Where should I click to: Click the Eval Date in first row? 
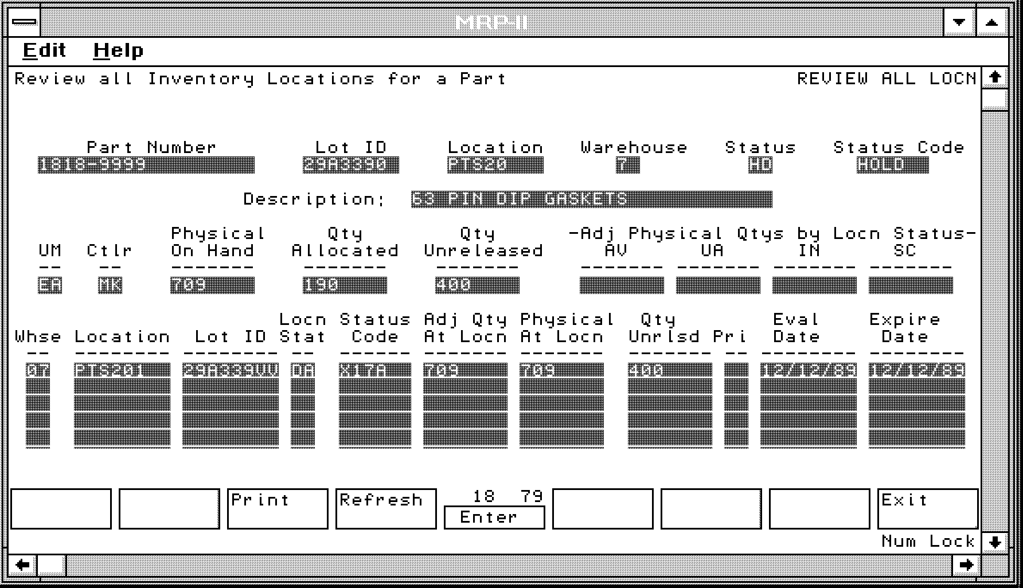pos(808,370)
